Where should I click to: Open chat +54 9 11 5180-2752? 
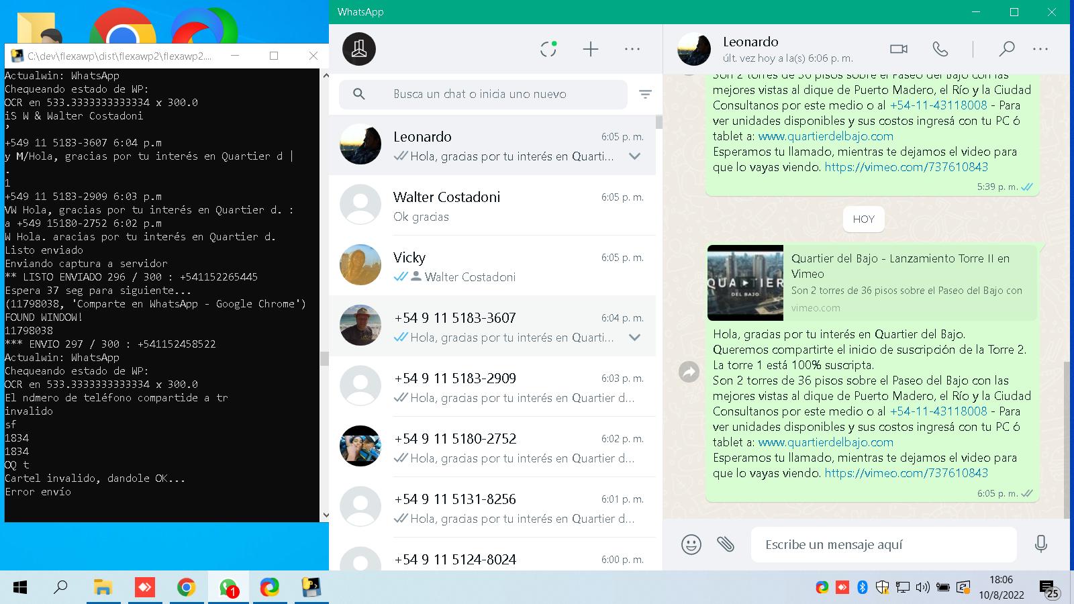pyautogui.click(x=492, y=447)
